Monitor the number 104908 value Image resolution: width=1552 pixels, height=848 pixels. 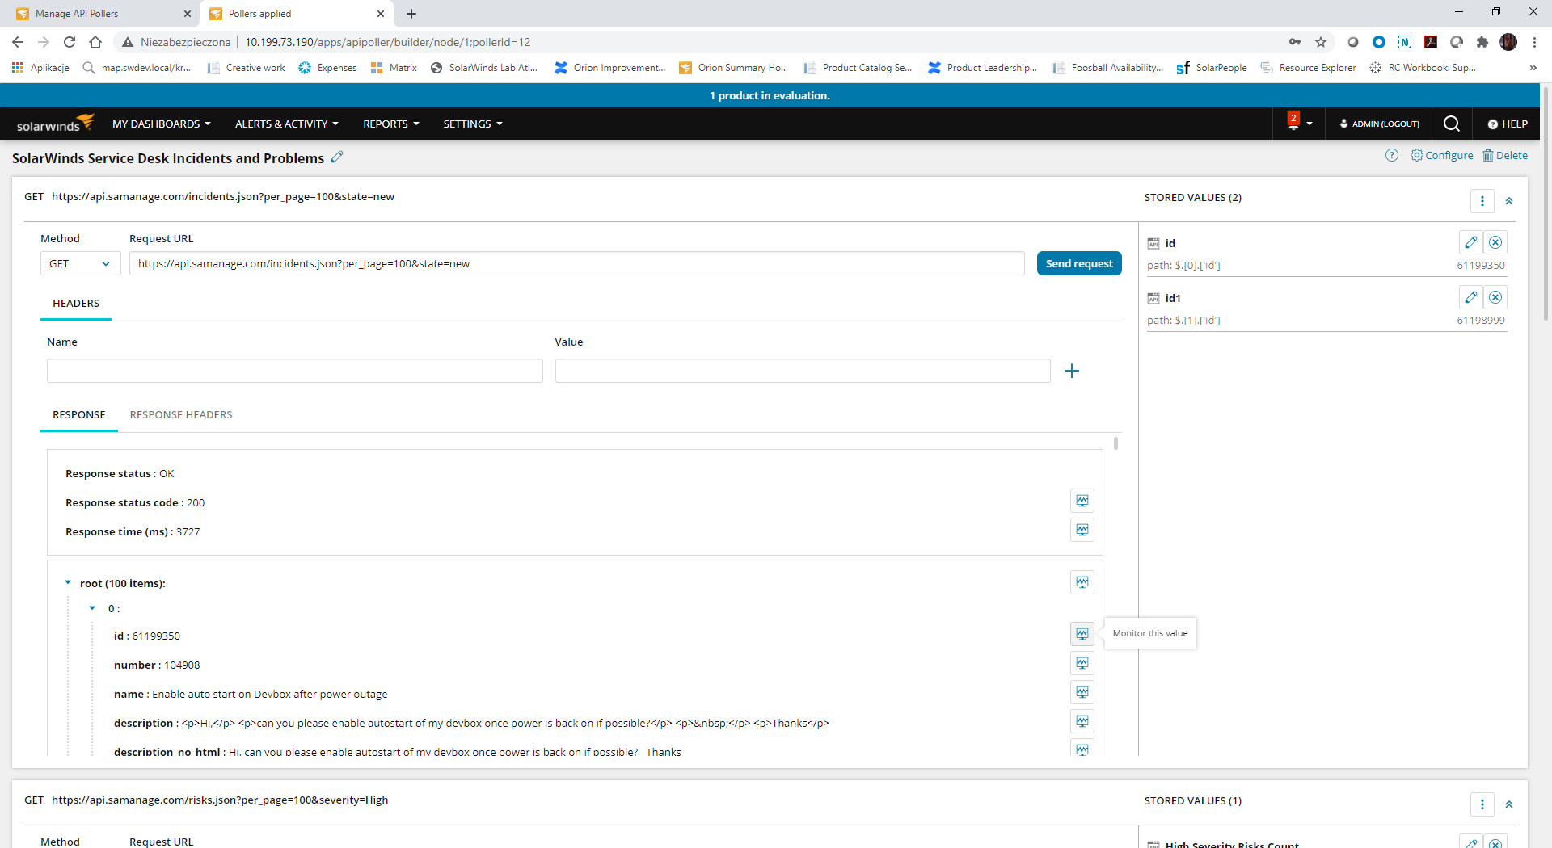coord(1082,663)
